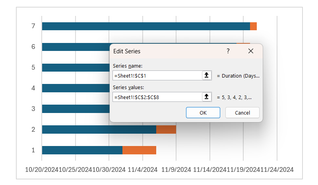Cancel the Edit Series dialog
This screenshot has height=185, width=318.
(242, 113)
